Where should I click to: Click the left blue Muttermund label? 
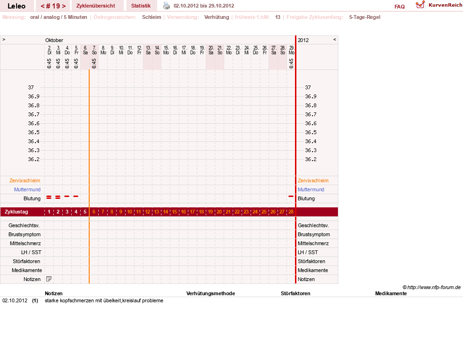coord(27,189)
